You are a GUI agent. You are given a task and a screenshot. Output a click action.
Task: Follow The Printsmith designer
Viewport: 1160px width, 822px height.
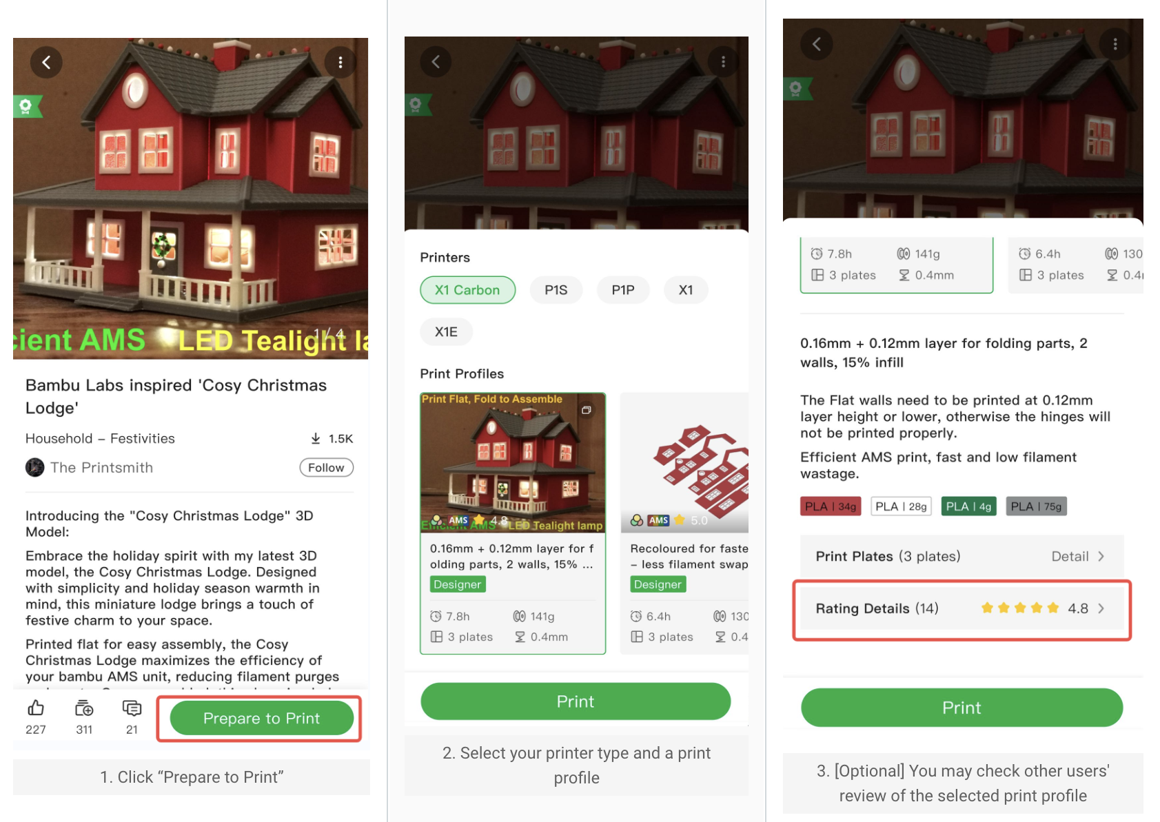tap(327, 468)
